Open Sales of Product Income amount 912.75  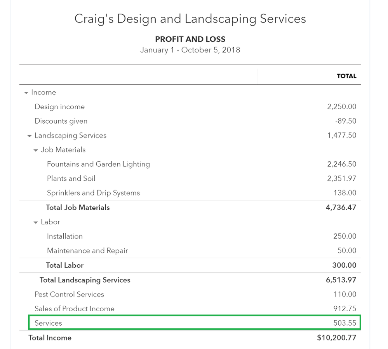(345, 309)
